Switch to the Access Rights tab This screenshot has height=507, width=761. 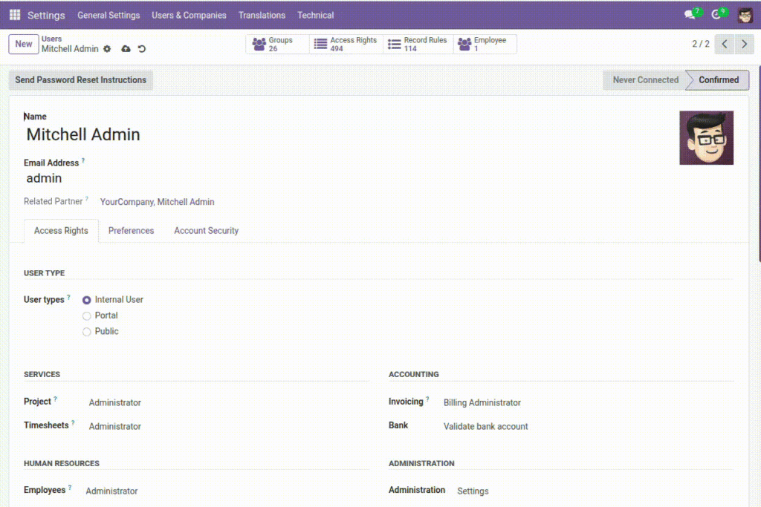[61, 231]
